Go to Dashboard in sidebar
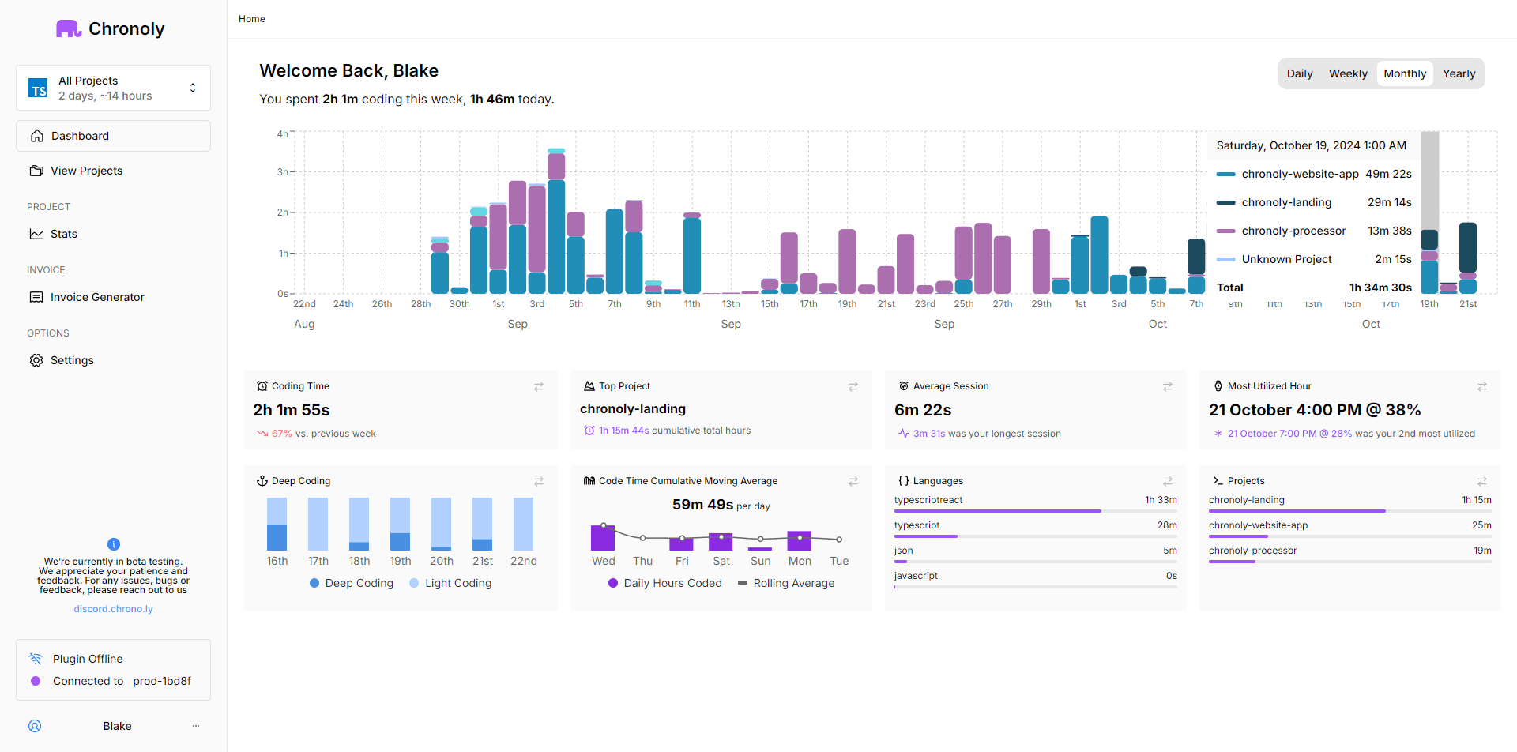Screen dimensions: 1517x752 (x=113, y=136)
